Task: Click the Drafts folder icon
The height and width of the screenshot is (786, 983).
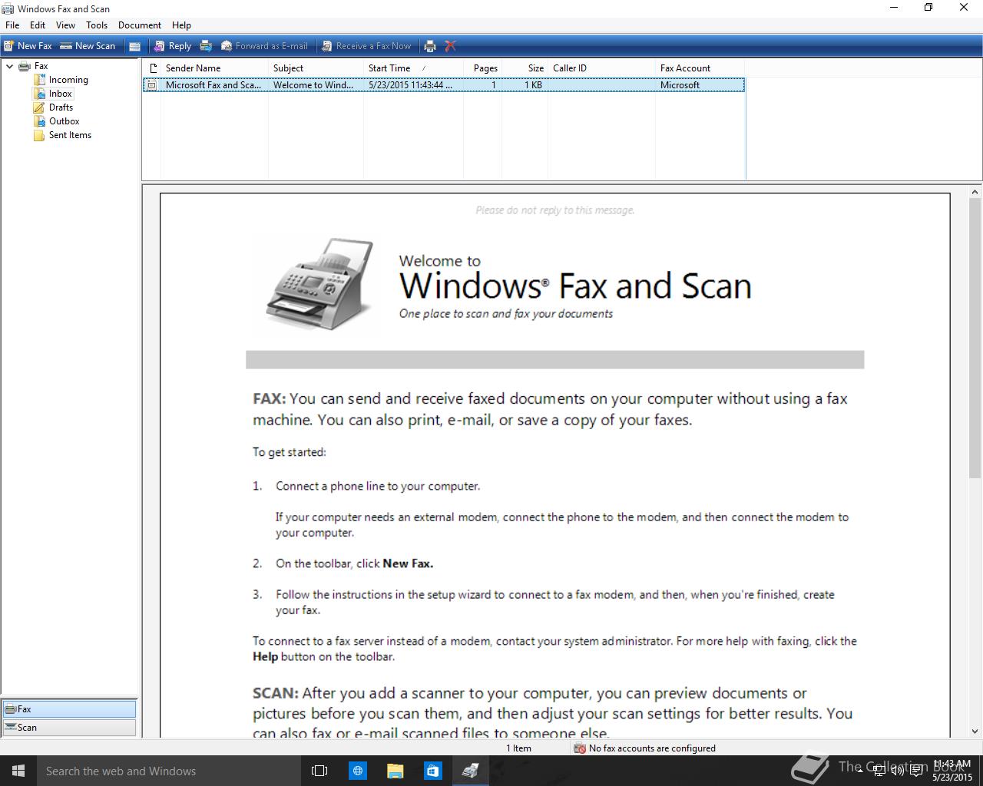Action: pyautogui.click(x=39, y=107)
